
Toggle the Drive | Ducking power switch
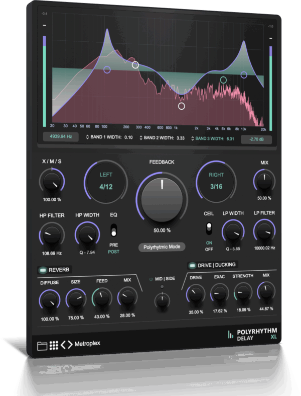point(192,266)
